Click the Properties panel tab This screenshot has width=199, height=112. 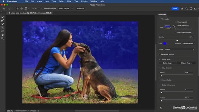click(162, 14)
